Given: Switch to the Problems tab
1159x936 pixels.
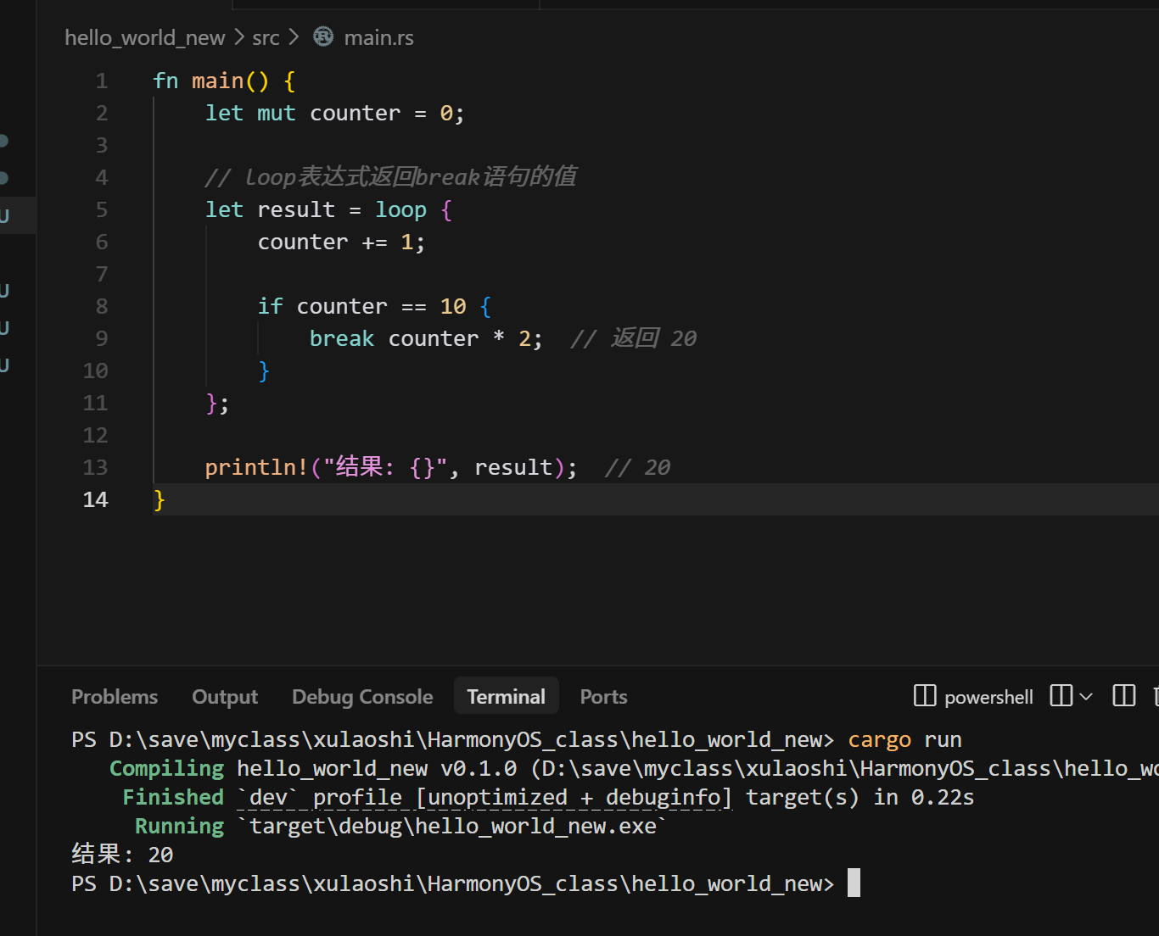Looking at the screenshot, I should (115, 697).
